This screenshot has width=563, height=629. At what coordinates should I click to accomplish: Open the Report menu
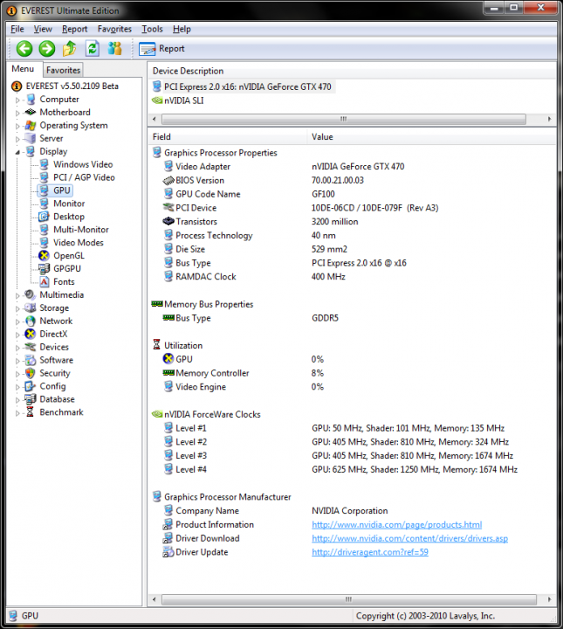[x=74, y=29]
